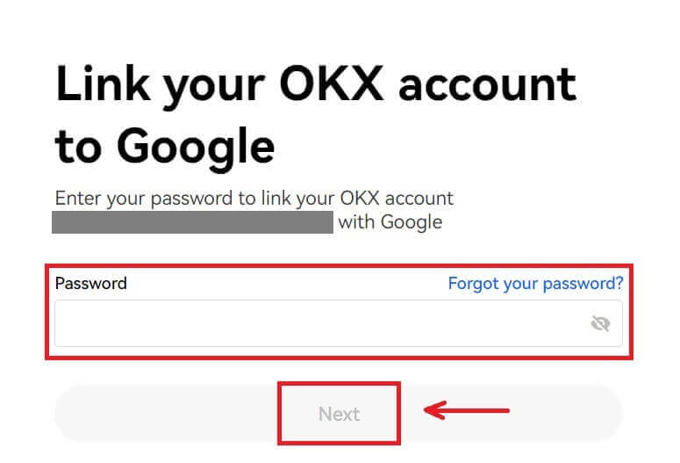Click the grey redacted email bar

(x=193, y=222)
